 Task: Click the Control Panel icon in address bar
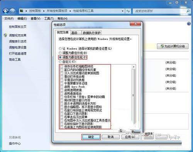[22, 11]
